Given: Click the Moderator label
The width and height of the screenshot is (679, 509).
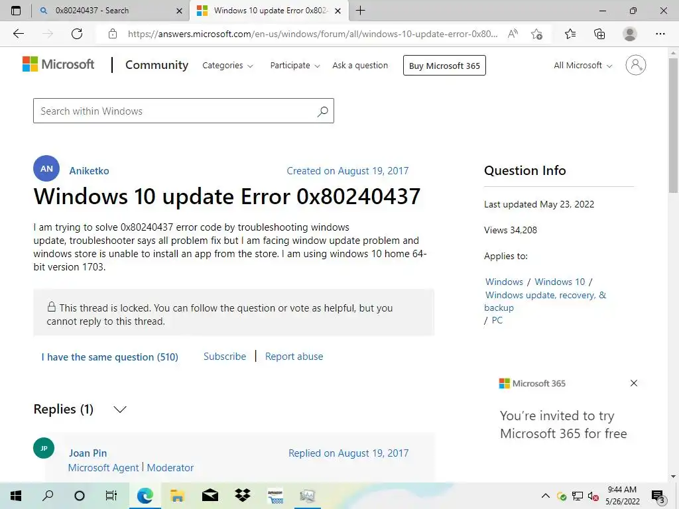Looking at the screenshot, I should (170, 468).
